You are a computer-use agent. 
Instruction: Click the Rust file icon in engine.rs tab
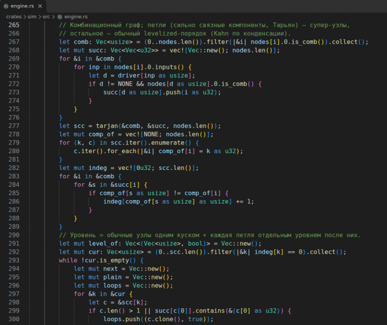coord(6,6)
